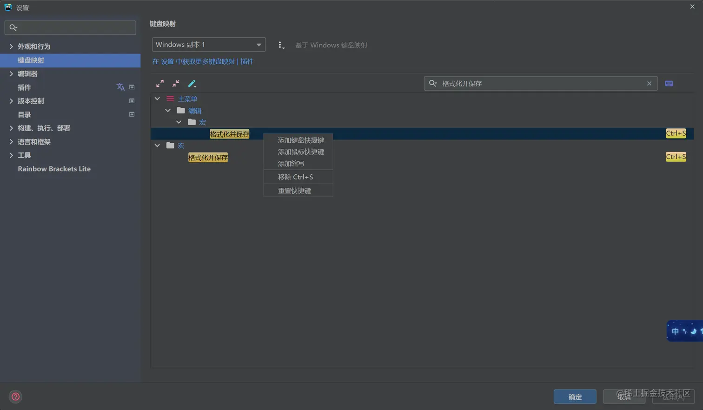
Task: Click the 键盘映射 page heading
Action: (163, 24)
